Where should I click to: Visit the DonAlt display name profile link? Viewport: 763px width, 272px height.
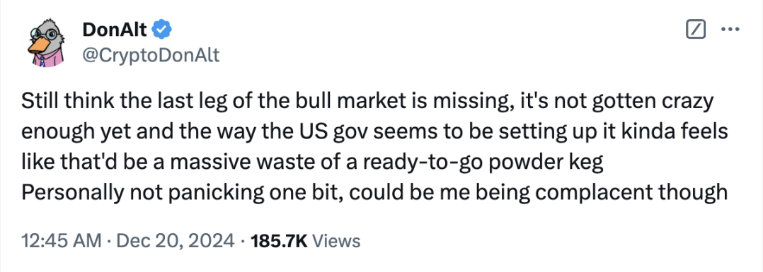115,30
